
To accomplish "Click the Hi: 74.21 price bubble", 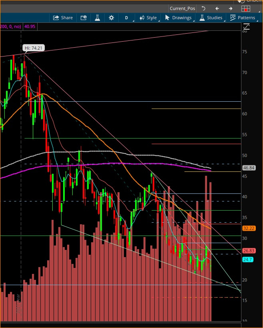I will [x=34, y=48].
